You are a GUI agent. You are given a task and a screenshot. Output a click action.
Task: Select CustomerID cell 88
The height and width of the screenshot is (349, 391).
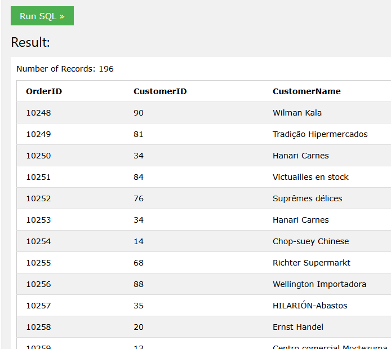[x=139, y=284]
